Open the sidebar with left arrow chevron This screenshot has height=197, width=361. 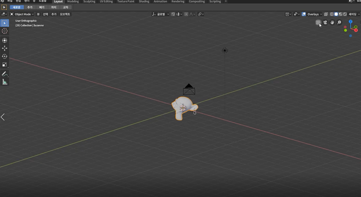point(3,117)
